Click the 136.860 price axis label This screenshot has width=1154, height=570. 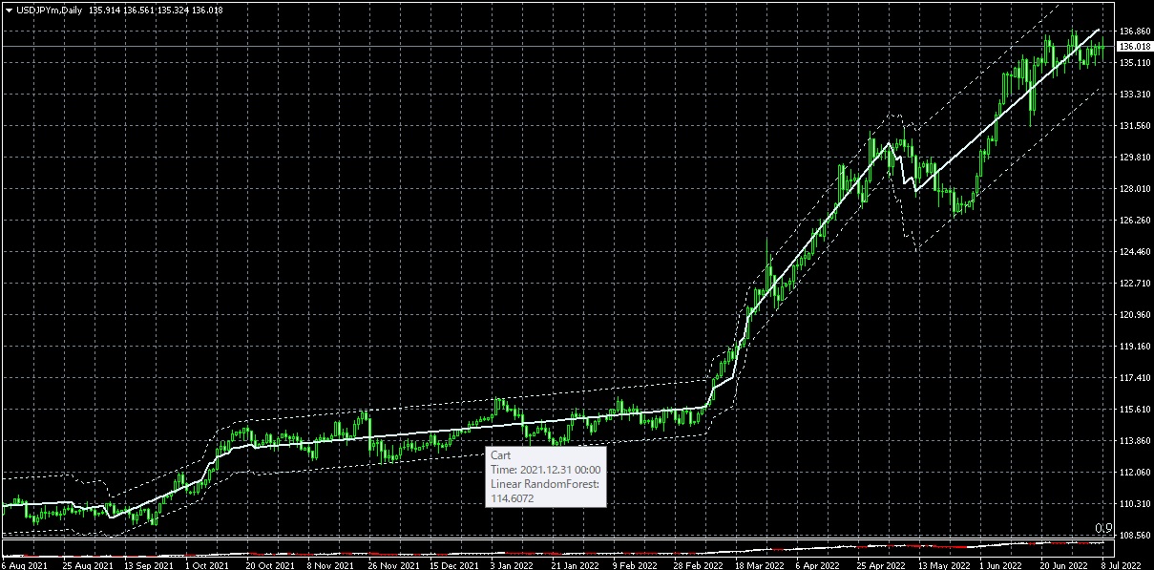click(x=1131, y=32)
